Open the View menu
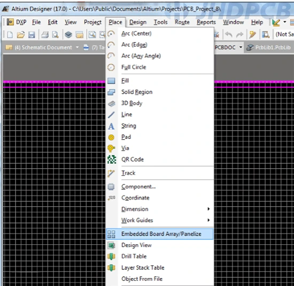The width and height of the screenshot is (294, 286). point(71,22)
